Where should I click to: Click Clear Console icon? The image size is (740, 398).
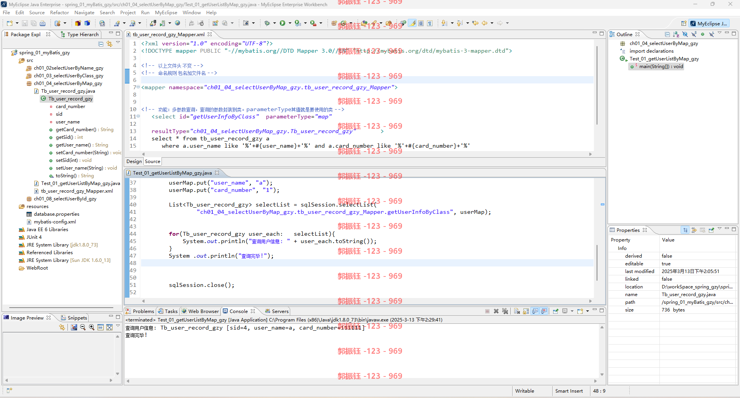pyautogui.click(x=517, y=311)
